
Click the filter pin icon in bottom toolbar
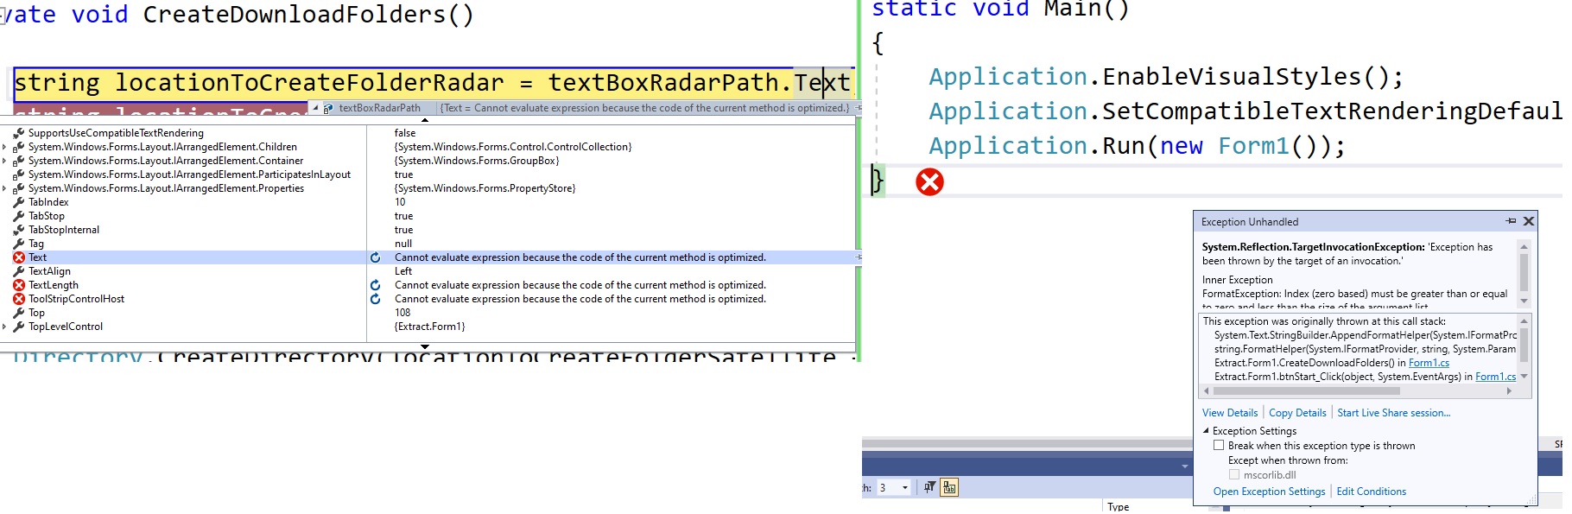[x=929, y=487]
